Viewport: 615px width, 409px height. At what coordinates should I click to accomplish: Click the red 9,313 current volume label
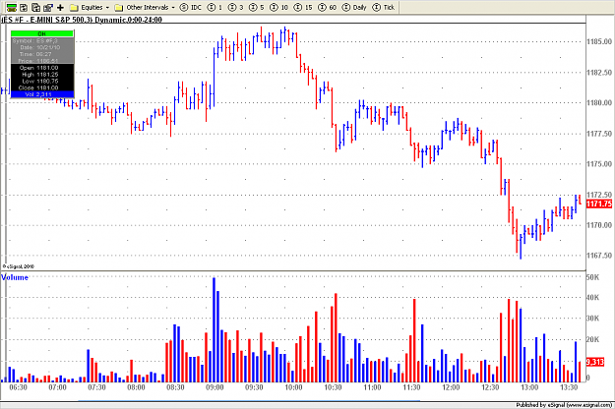click(x=595, y=362)
